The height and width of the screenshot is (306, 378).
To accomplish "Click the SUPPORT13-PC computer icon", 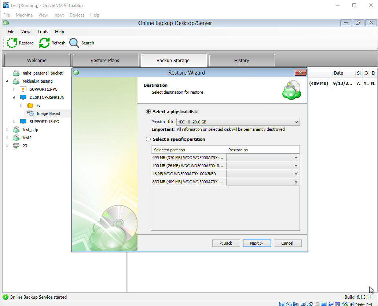I will point(23,89).
